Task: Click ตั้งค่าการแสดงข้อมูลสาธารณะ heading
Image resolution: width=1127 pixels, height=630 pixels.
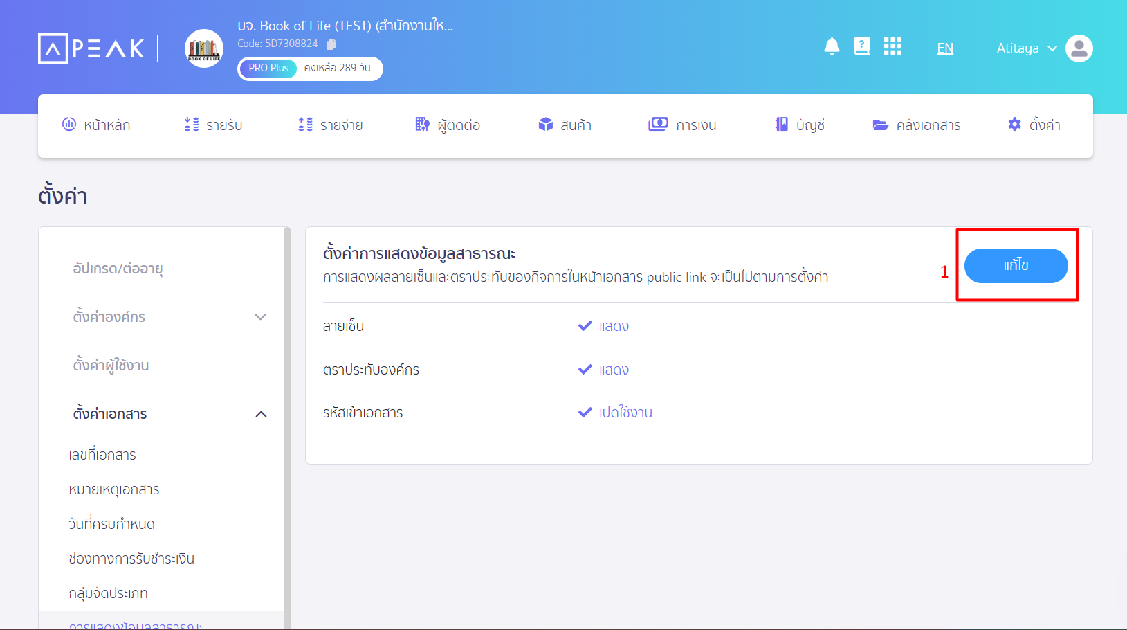Action: (x=419, y=253)
